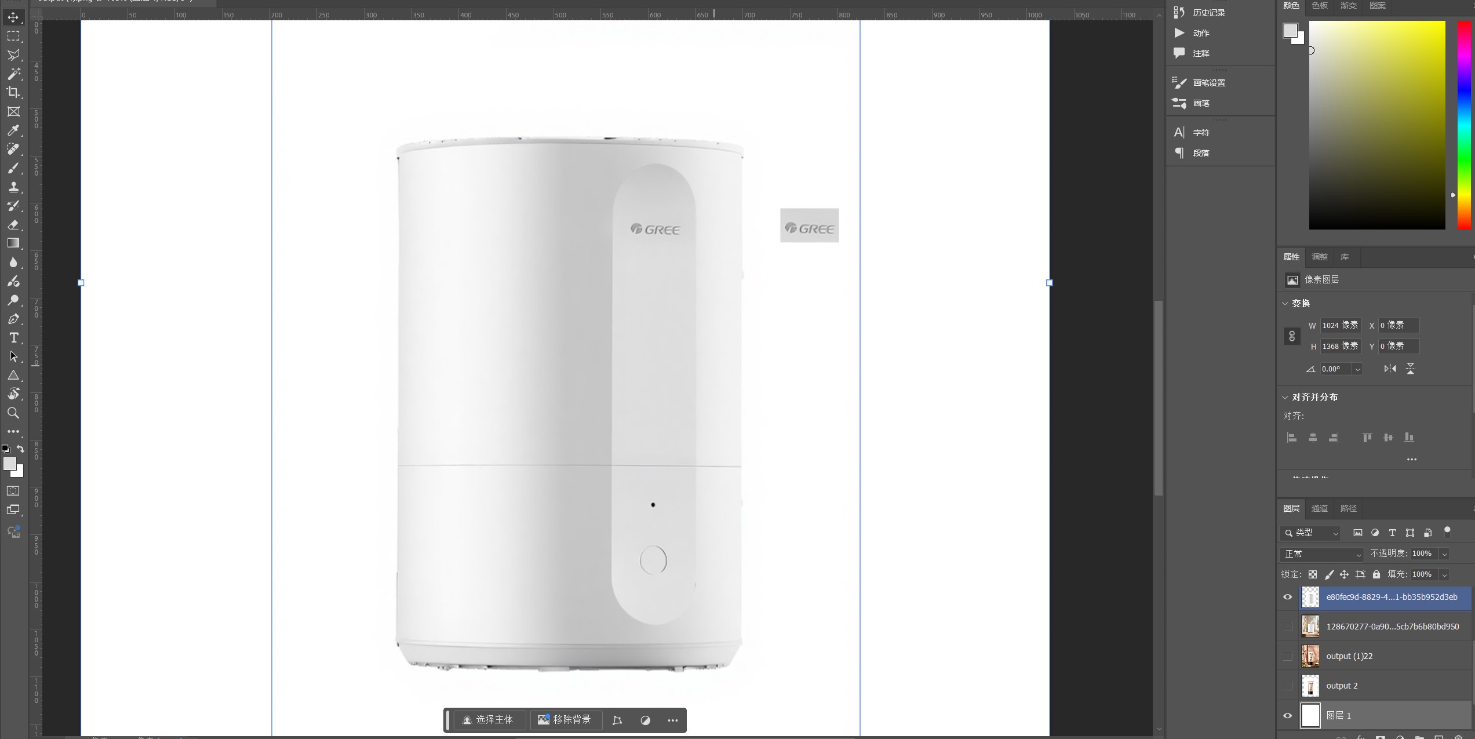Click the flip horizontal icon
The height and width of the screenshot is (739, 1475).
coord(1390,369)
